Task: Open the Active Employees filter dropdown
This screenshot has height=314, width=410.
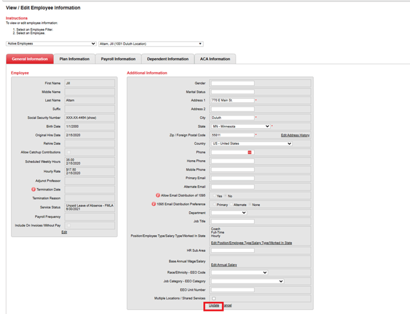Action: click(51, 44)
